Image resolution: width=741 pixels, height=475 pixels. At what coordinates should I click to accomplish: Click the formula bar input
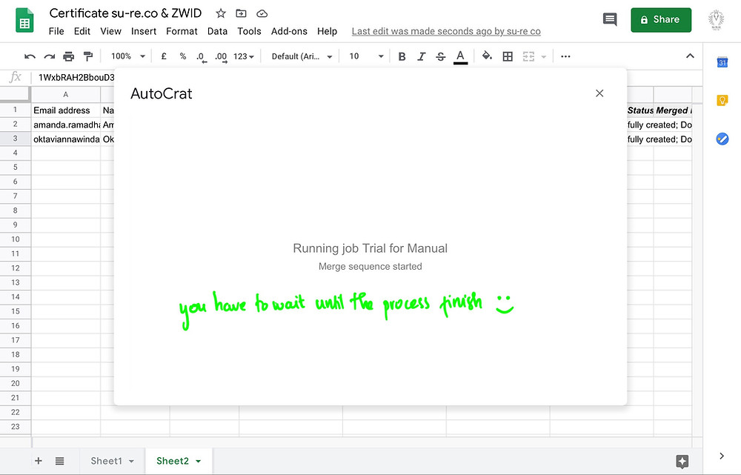click(76, 78)
